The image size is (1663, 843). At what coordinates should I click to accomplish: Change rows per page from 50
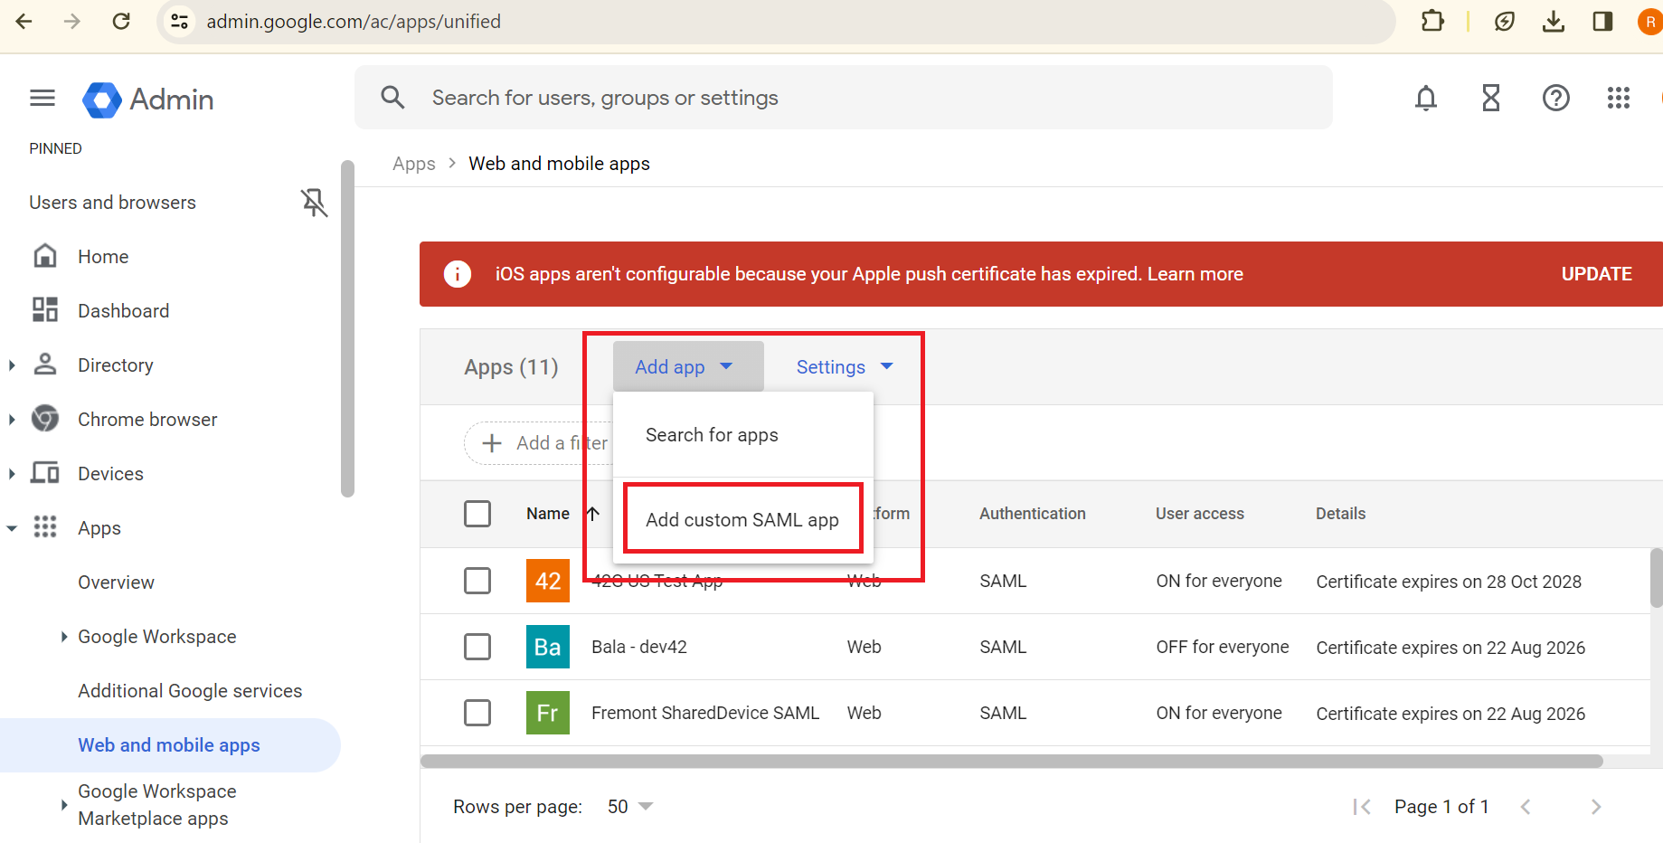click(630, 807)
